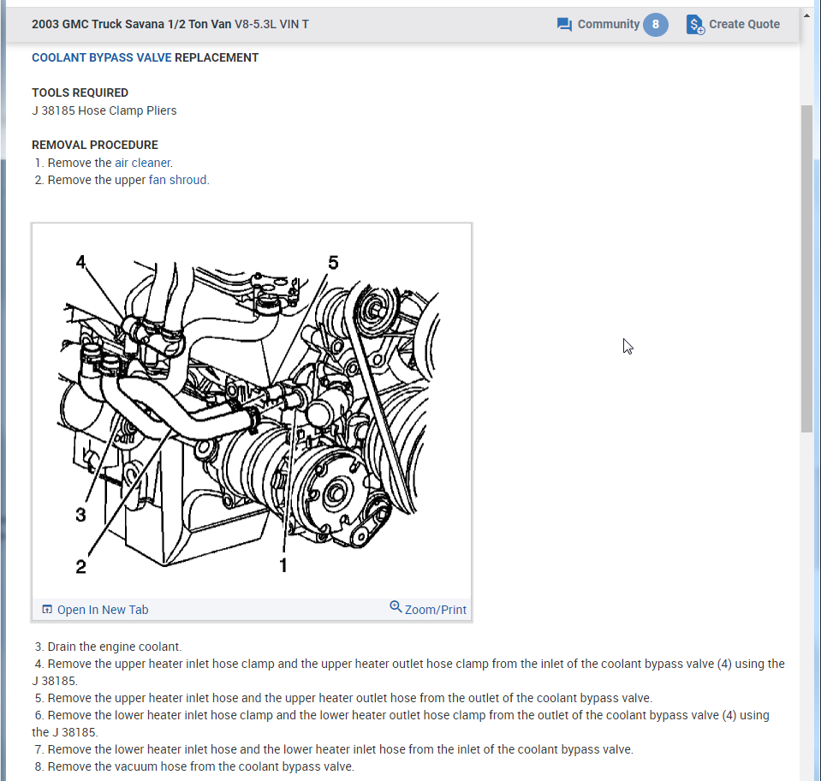The image size is (821, 781).
Task: Click the Create Quote label
Action: tap(744, 24)
